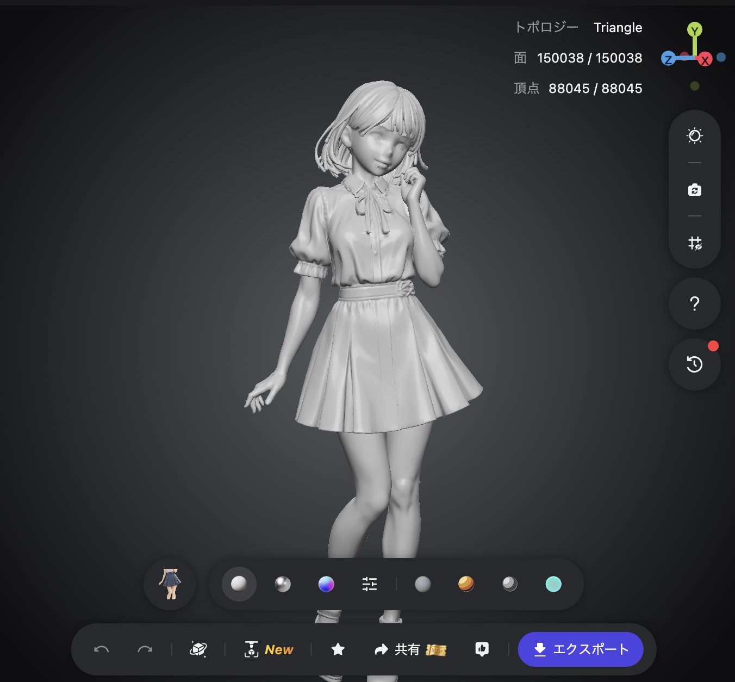This screenshot has height=682, width=735.
Task: Click the blue Z axis handle on the gizmo
Action: click(668, 59)
